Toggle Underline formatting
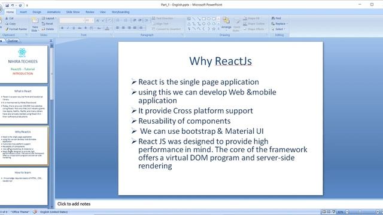 tap(74, 28)
